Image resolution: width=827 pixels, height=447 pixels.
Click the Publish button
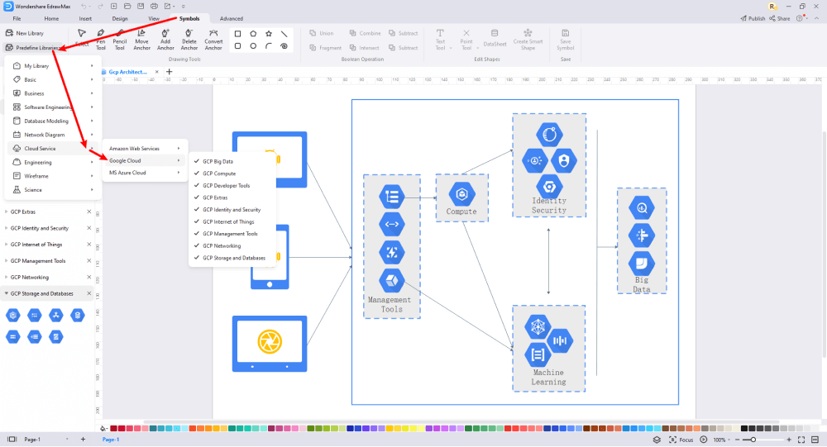753,18
